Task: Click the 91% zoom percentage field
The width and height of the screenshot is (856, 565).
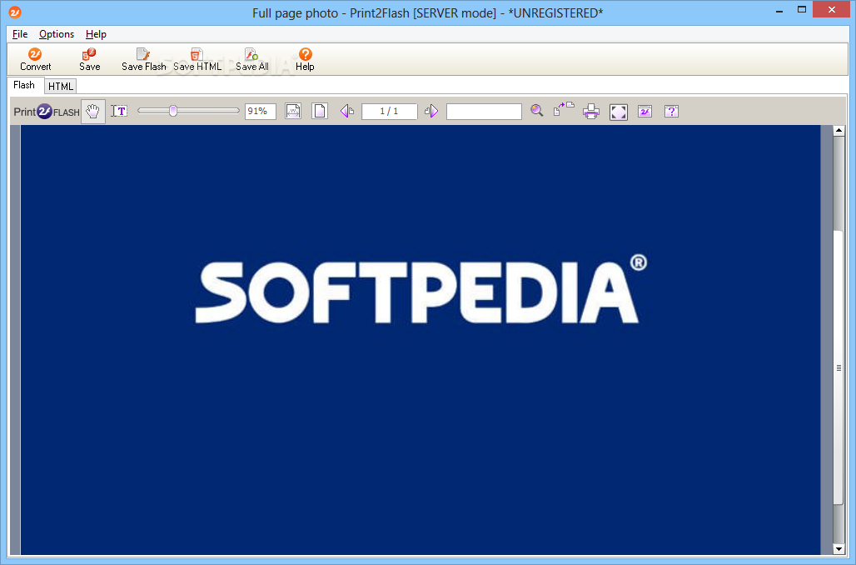Action: tap(261, 112)
